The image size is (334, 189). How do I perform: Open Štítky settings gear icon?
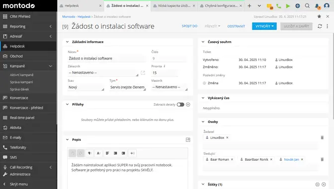tap(318, 185)
